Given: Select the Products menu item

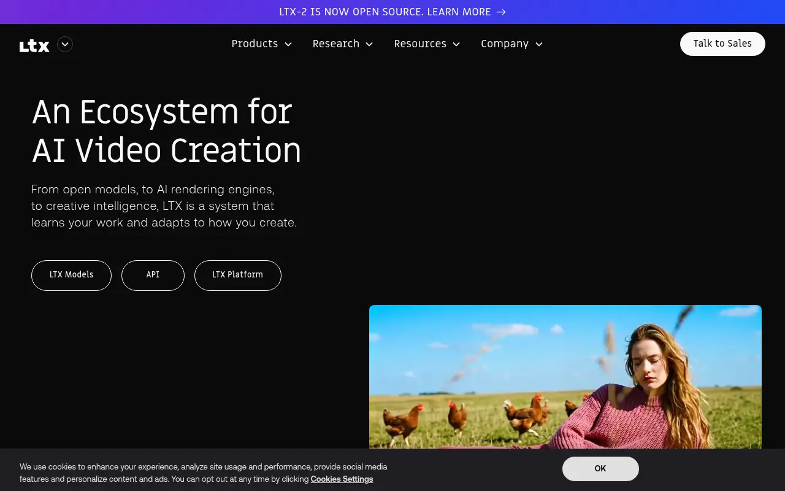Looking at the screenshot, I should pyautogui.click(x=255, y=44).
